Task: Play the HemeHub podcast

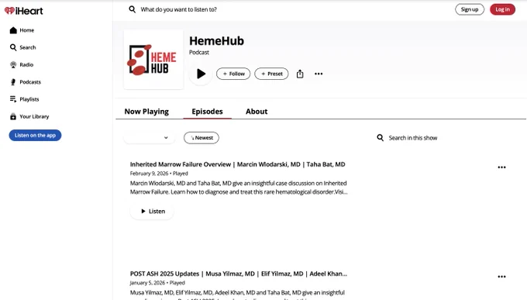Action: [x=201, y=74]
